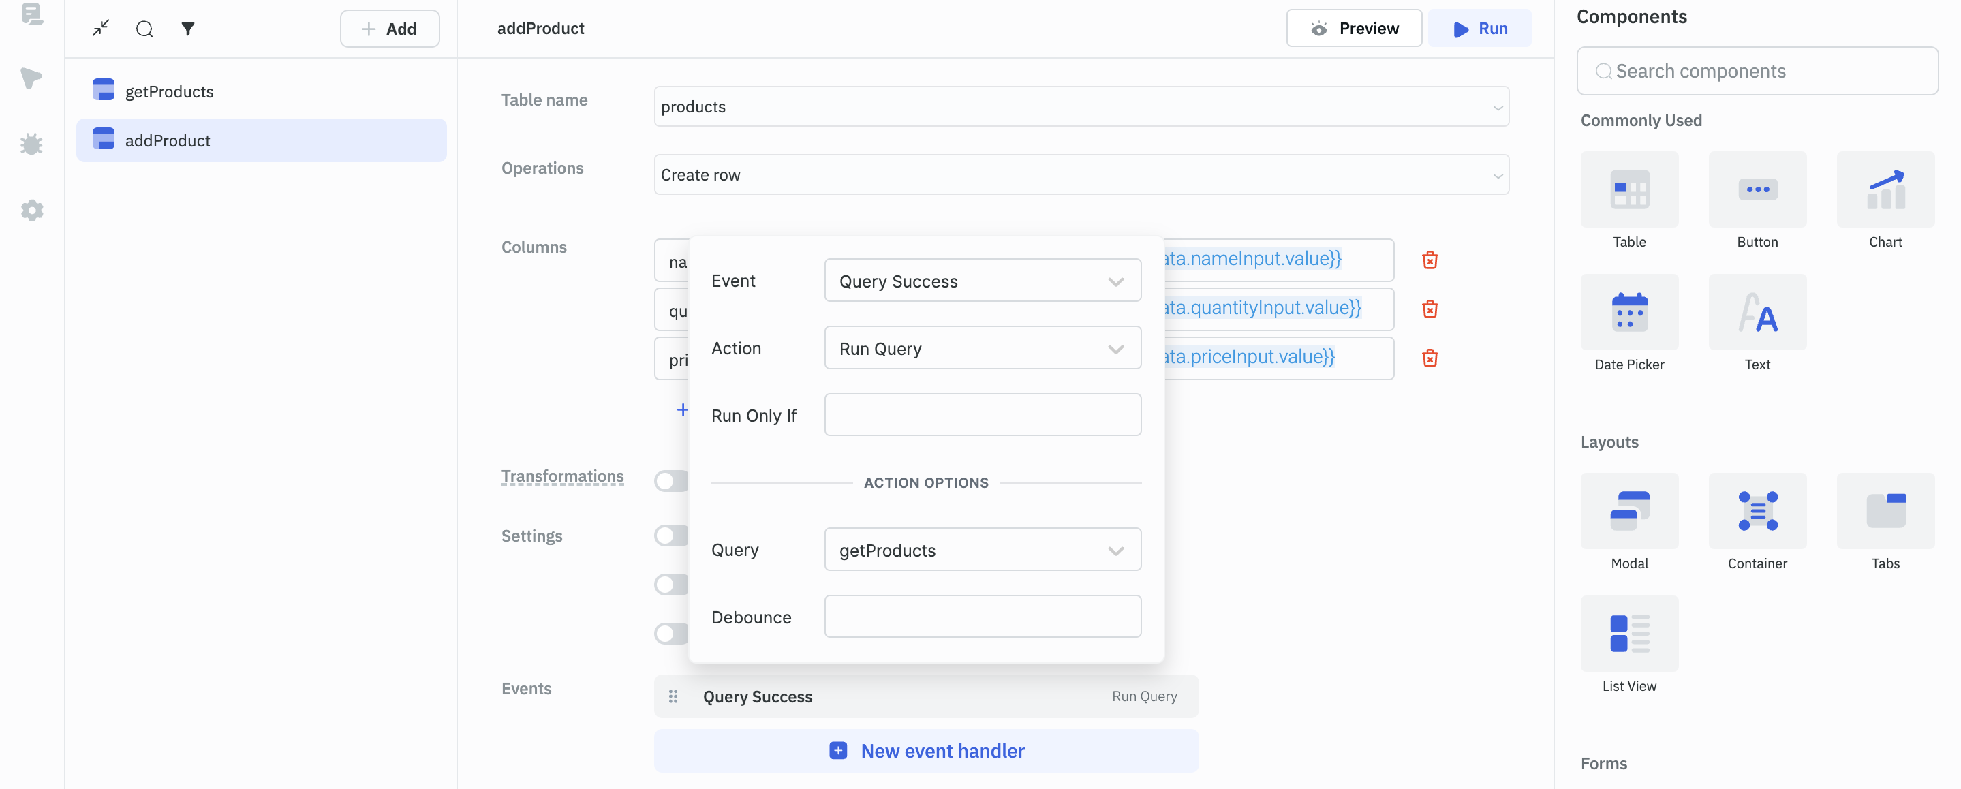Toggle the Transformations switch
Screen dimensions: 1961x789
point(670,480)
